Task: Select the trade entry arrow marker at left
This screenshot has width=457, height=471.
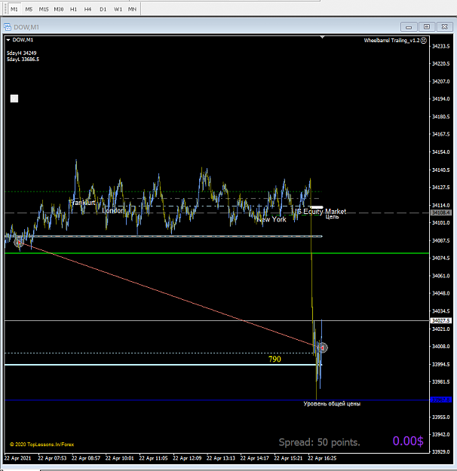Action: (19, 242)
